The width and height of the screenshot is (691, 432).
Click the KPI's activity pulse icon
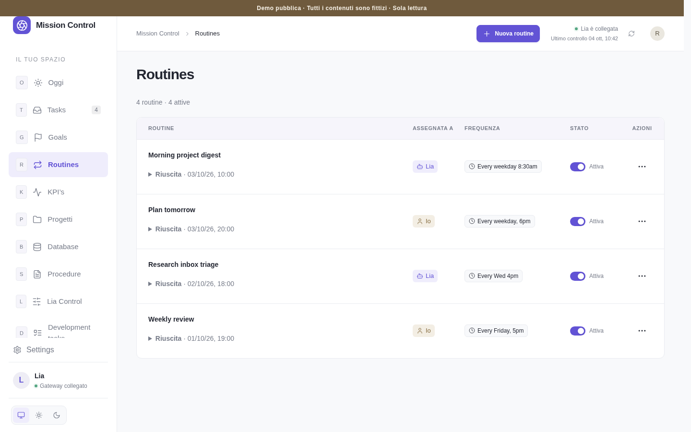tap(37, 192)
